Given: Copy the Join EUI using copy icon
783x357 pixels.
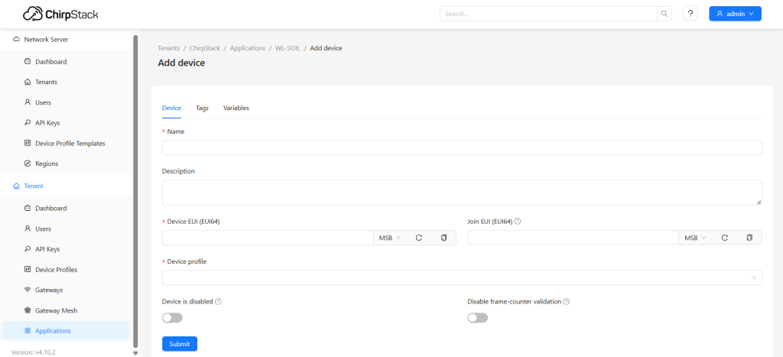Looking at the screenshot, I should 749,238.
